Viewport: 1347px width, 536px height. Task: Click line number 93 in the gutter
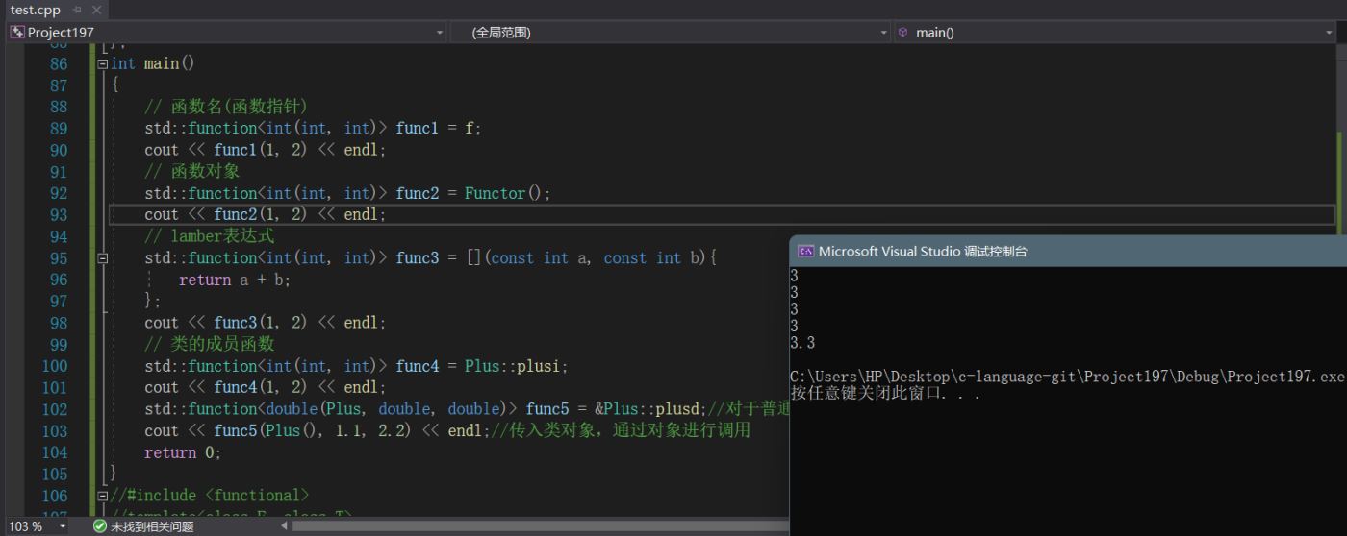59,214
